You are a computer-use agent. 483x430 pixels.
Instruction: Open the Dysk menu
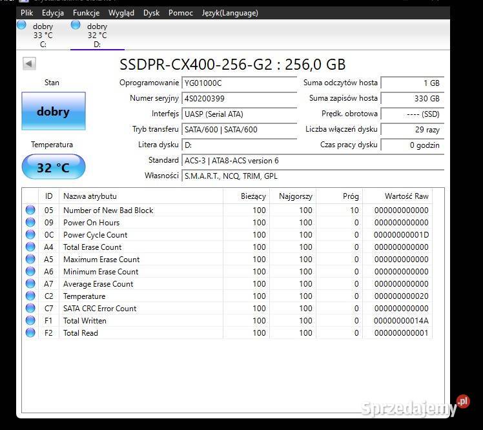151,13
